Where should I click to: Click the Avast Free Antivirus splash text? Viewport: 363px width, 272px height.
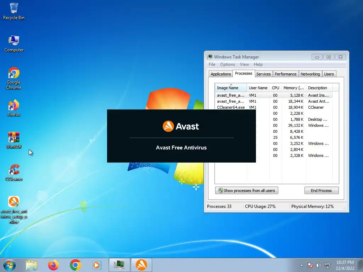point(181,148)
